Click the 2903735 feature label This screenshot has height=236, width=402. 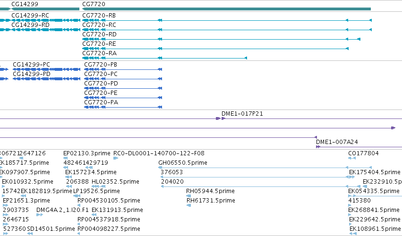16,211
